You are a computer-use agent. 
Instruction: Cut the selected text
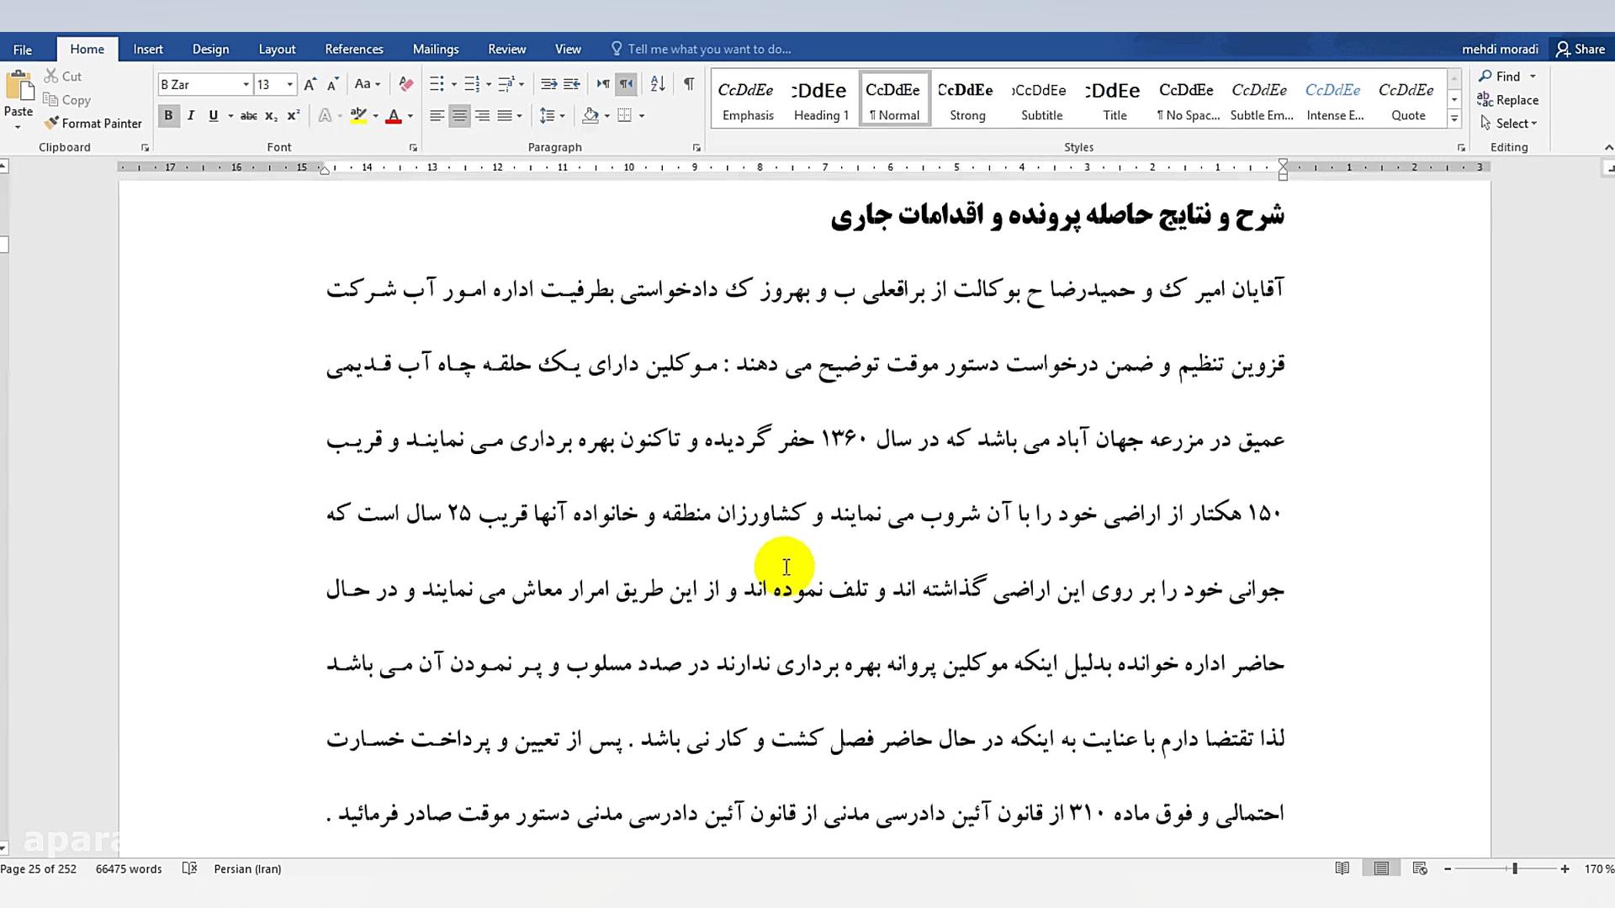[62, 76]
